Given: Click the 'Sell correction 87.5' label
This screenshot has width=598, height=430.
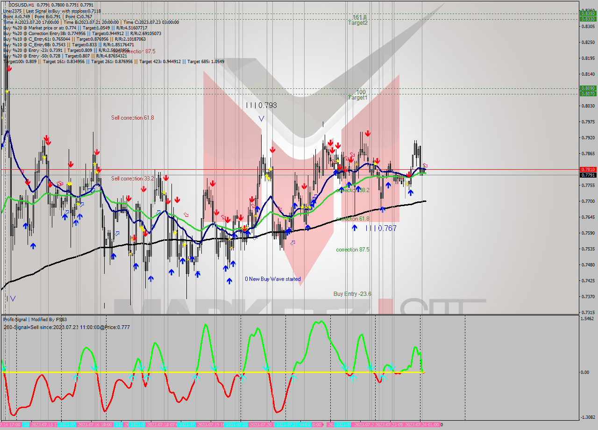Looking at the screenshot, I should point(134,51).
